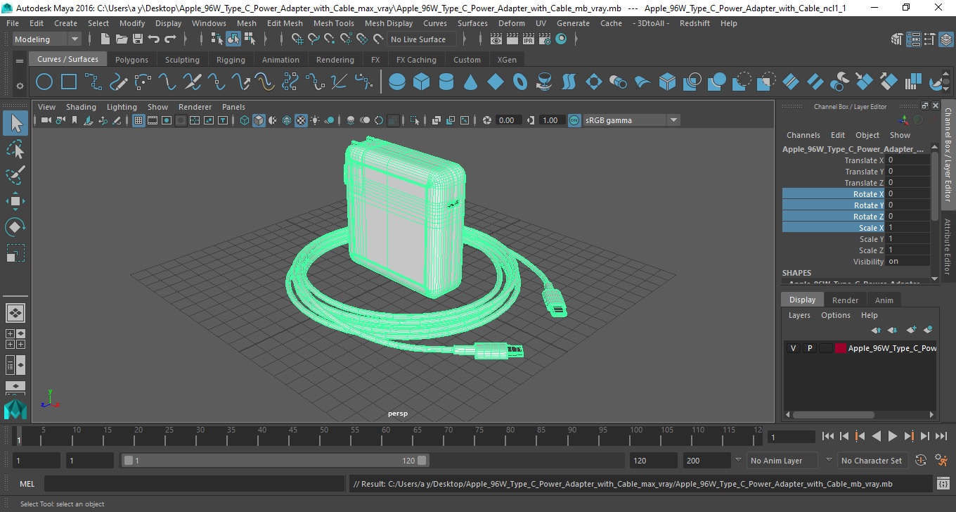Activate the Lasso select tool
Viewport: 956px width, 512px height.
coord(15,149)
